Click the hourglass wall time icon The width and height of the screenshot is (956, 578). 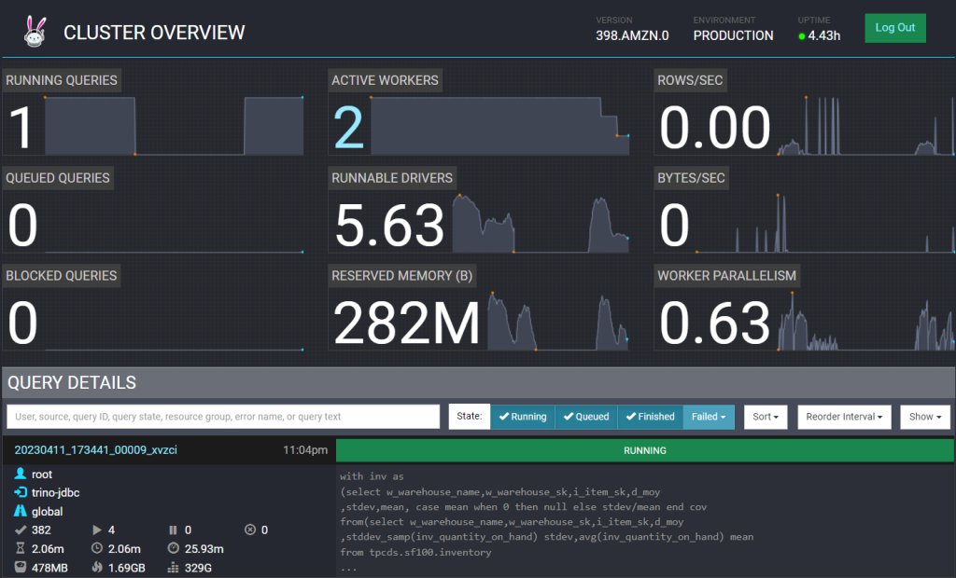(21, 548)
